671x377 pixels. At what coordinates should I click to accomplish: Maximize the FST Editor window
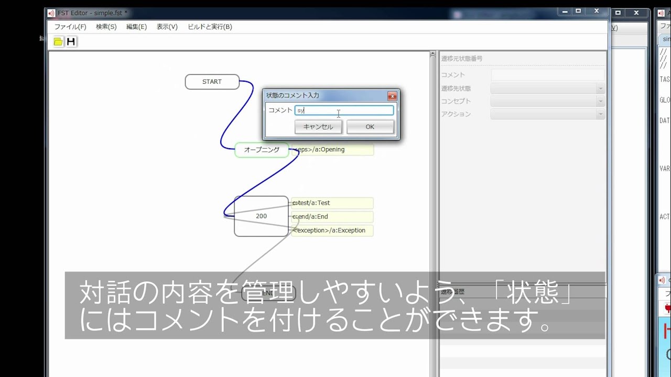579,12
